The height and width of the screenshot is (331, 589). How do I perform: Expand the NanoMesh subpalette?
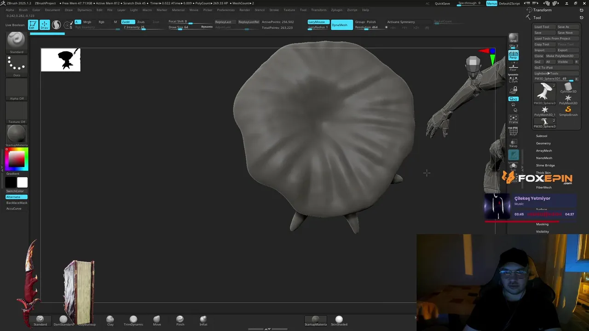[x=544, y=158]
